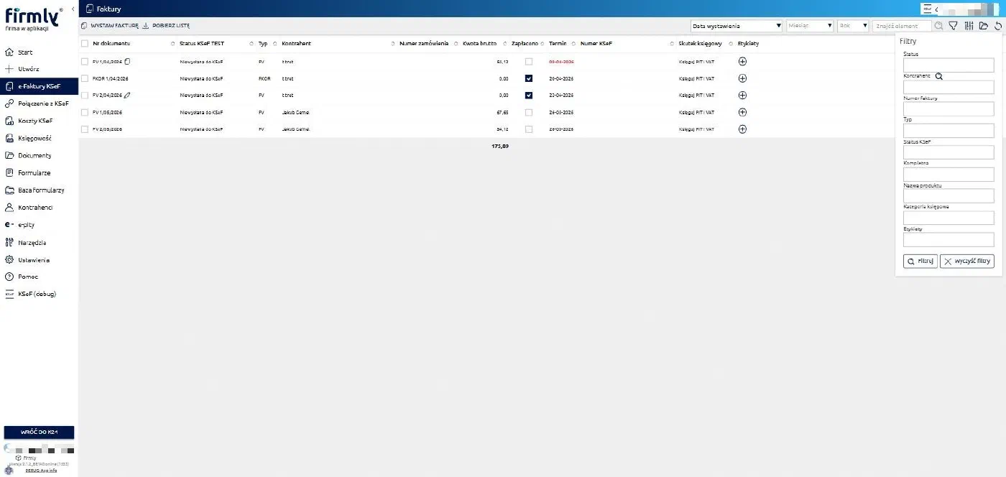Select the row checkbox for FKOR 1/04/2026

85,78
